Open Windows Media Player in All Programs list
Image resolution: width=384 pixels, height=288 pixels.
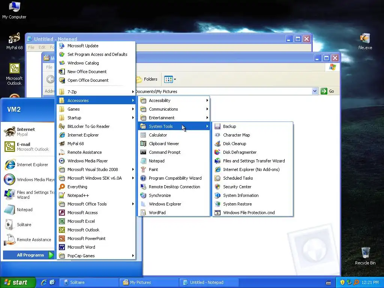click(96, 161)
